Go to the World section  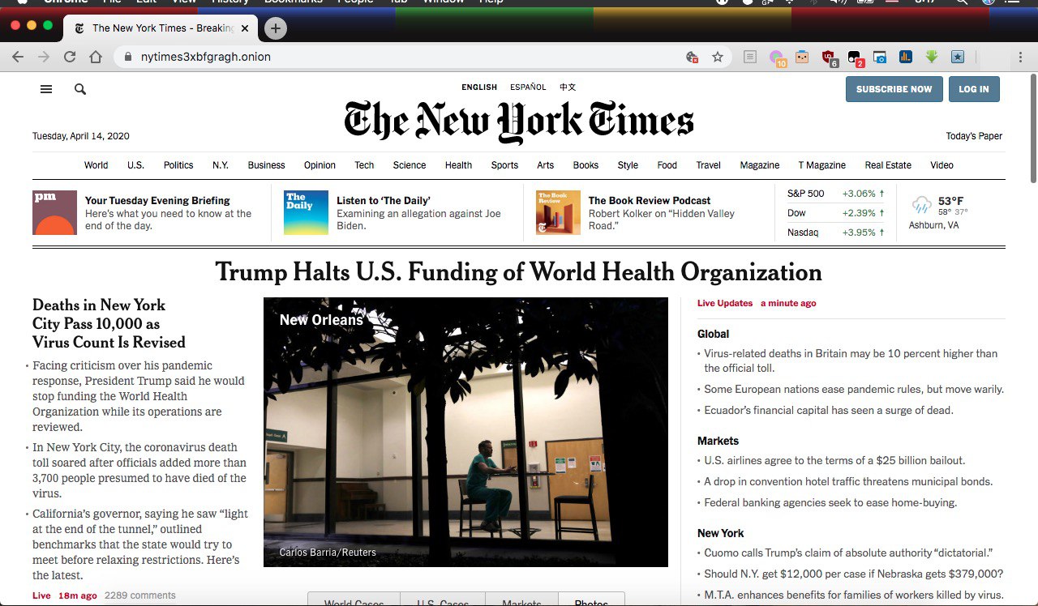tap(96, 165)
